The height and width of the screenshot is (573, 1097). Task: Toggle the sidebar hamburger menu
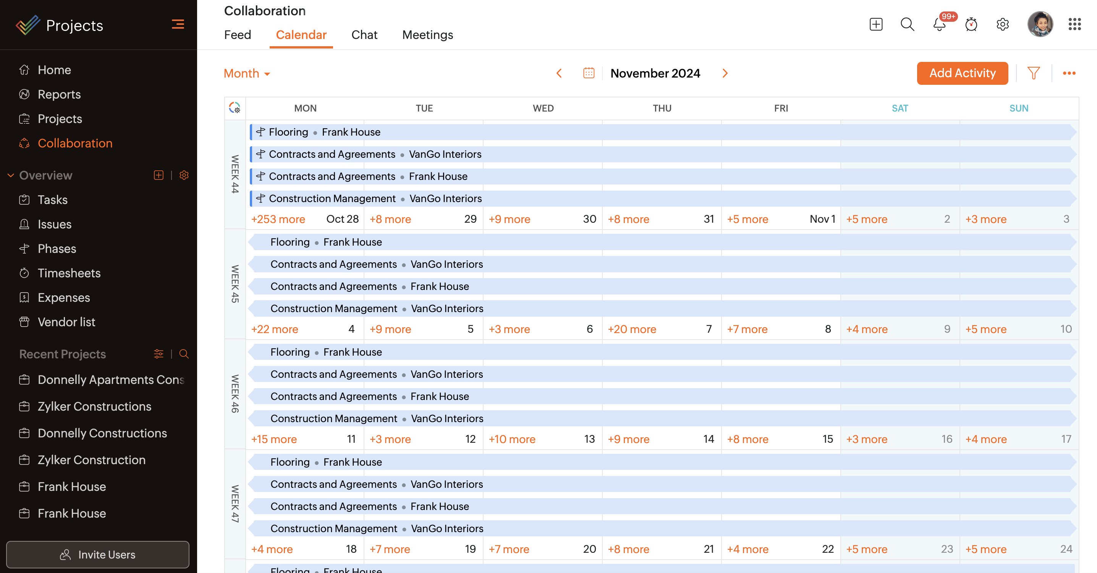click(x=178, y=24)
